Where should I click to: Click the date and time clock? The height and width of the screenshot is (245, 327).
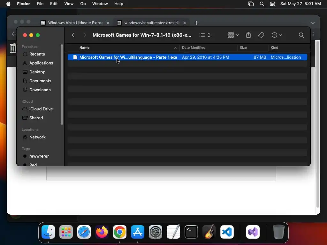pos(300,4)
